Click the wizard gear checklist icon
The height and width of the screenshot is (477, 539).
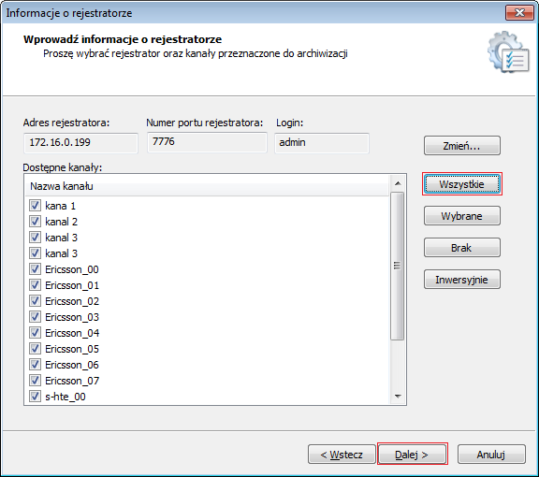(508, 51)
